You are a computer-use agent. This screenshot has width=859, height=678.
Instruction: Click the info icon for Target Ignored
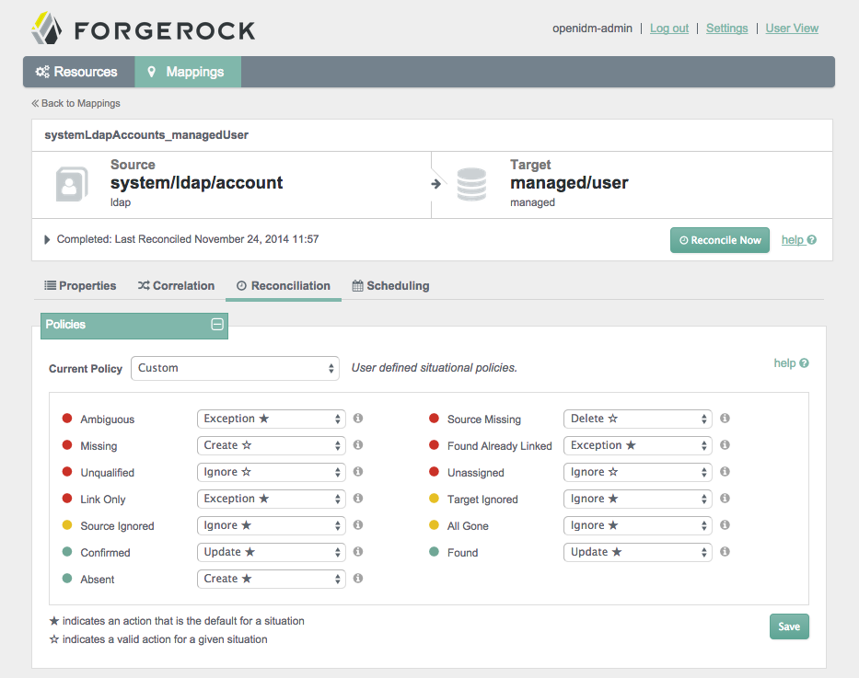point(725,499)
